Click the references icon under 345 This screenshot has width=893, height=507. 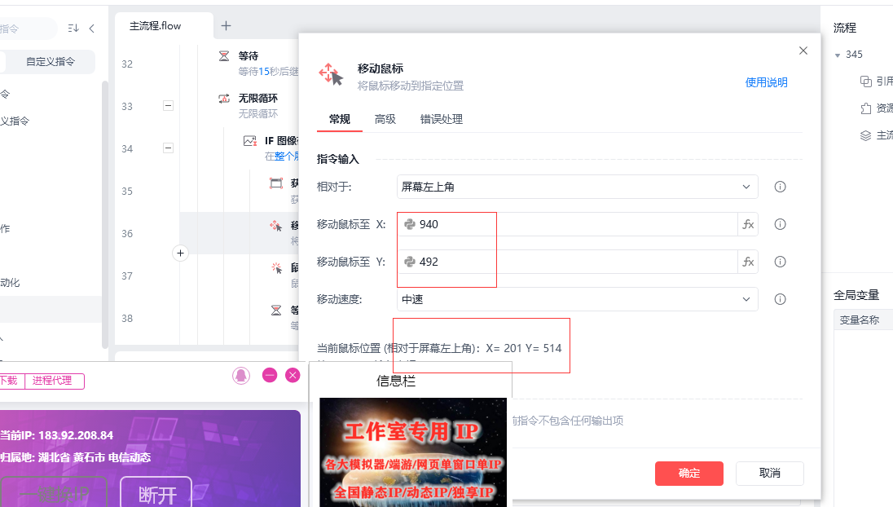(x=865, y=82)
